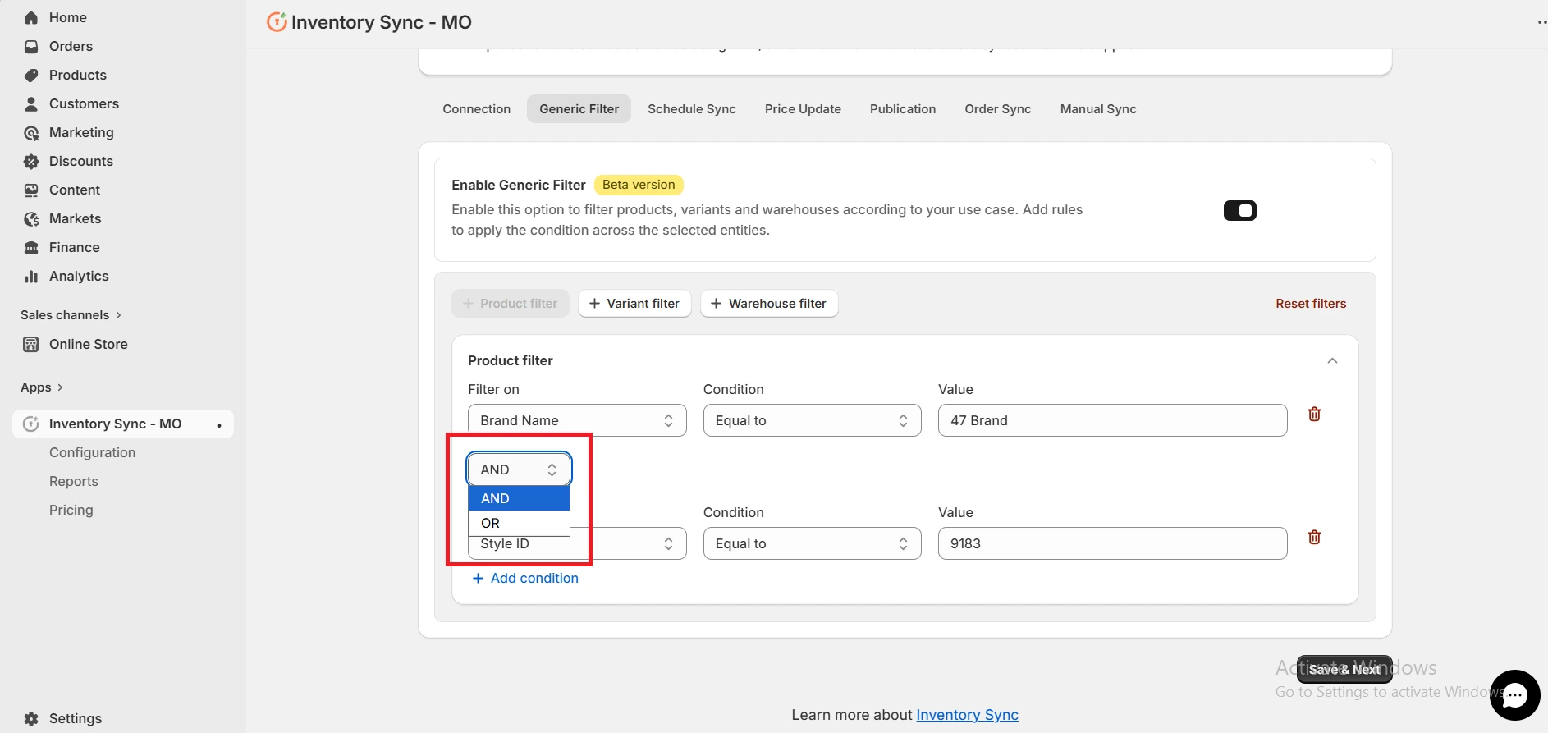The height and width of the screenshot is (733, 1548).
Task: Click the Inventory Sync logo in header
Action: coord(277,22)
